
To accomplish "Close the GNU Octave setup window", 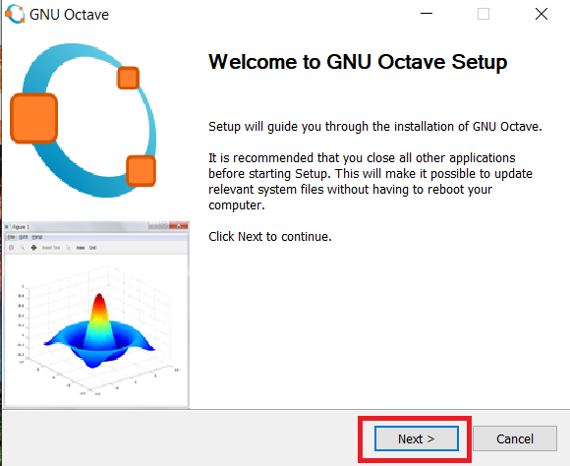I will point(541,14).
